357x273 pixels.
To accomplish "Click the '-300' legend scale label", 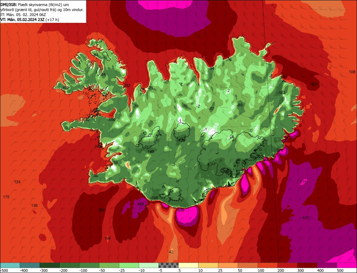I will (44, 270).
